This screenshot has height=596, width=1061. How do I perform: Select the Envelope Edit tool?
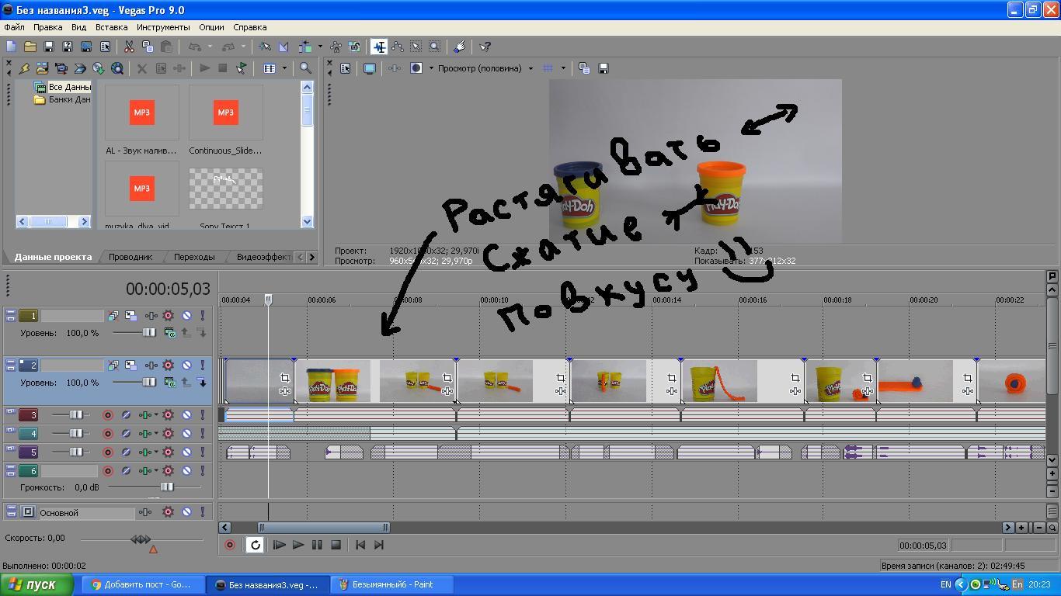(398, 47)
